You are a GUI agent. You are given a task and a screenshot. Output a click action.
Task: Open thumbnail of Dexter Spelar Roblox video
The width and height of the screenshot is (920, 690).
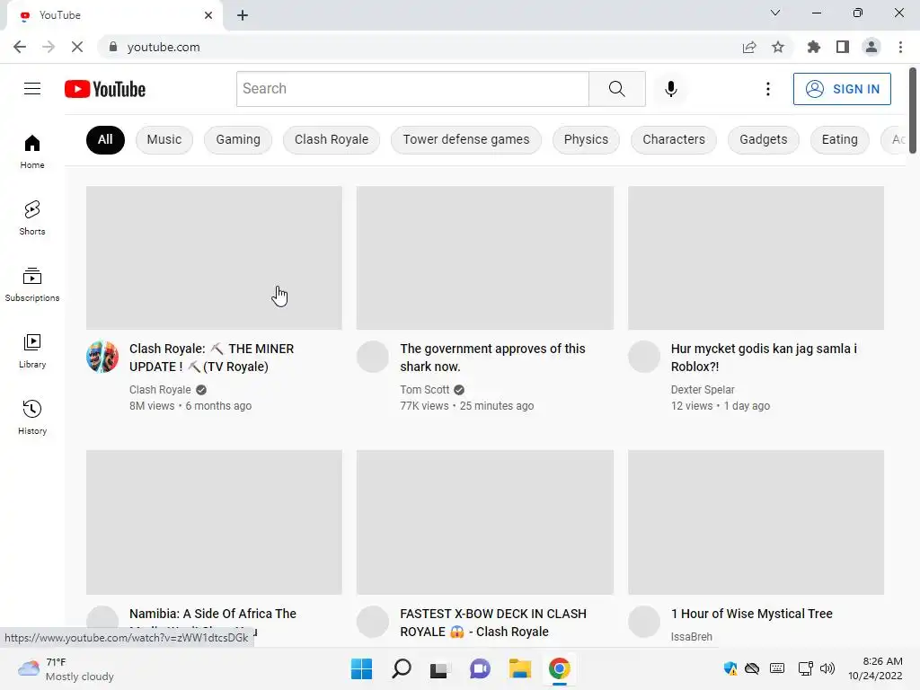point(756,258)
